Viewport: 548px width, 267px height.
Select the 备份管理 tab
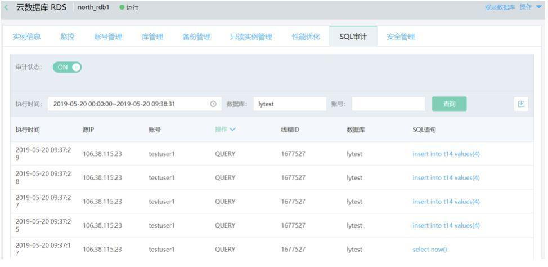coord(196,37)
